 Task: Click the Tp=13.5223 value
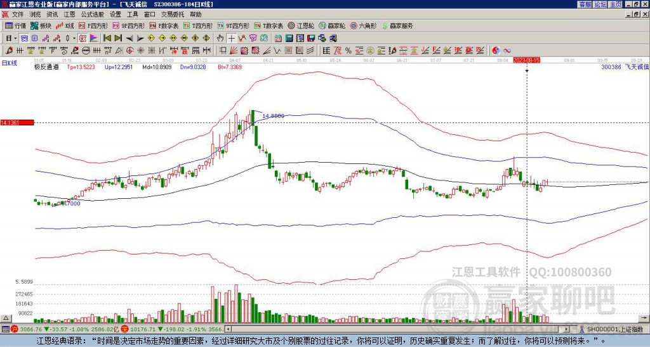[81, 66]
